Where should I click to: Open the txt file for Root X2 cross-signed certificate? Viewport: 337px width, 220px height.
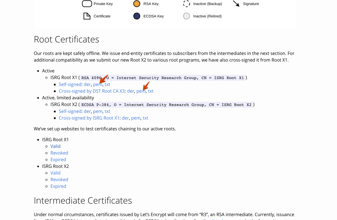pyautogui.click(x=145, y=118)
